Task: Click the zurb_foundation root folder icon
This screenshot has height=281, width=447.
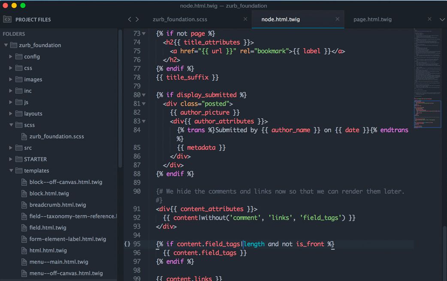Action: click(x=14, y=45)
